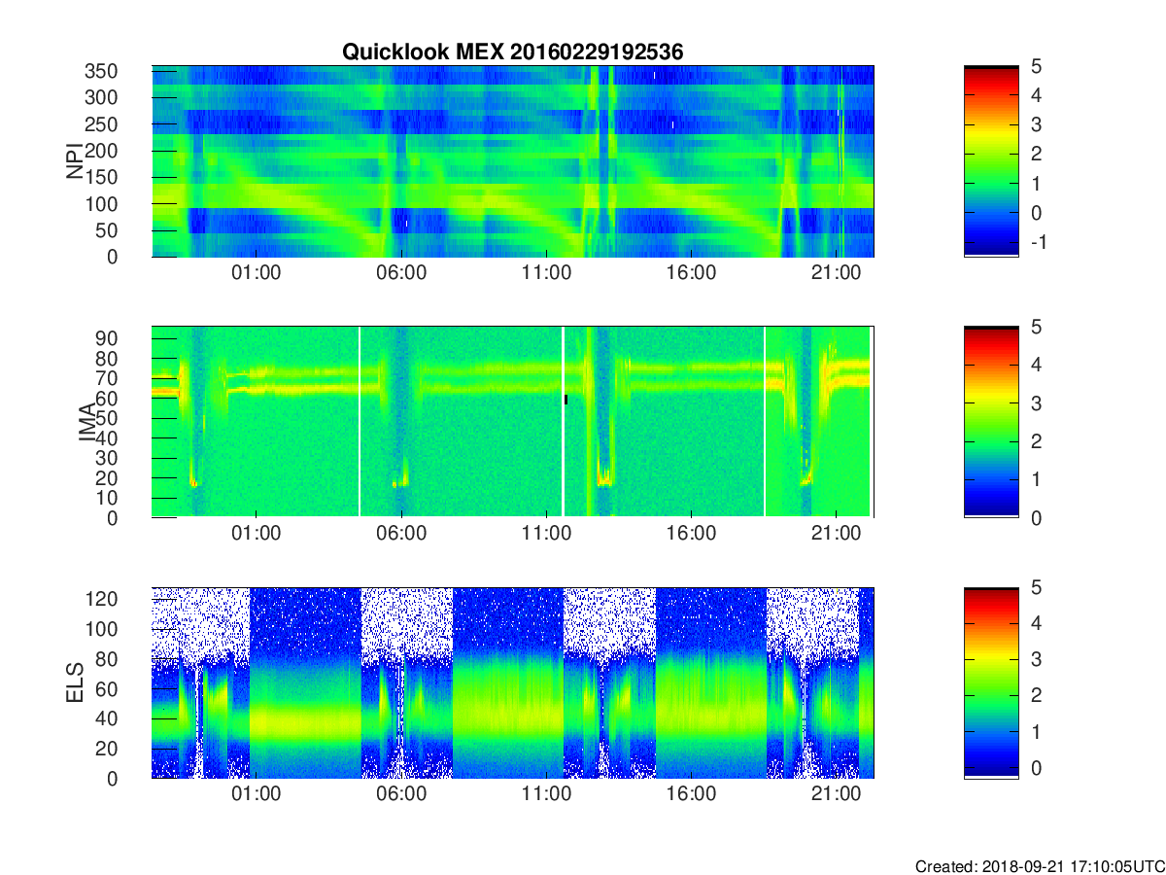The image size is (1166, 875).
Task: Click 06:00 time label under ELS plot
Action: (x=401, y=794)
